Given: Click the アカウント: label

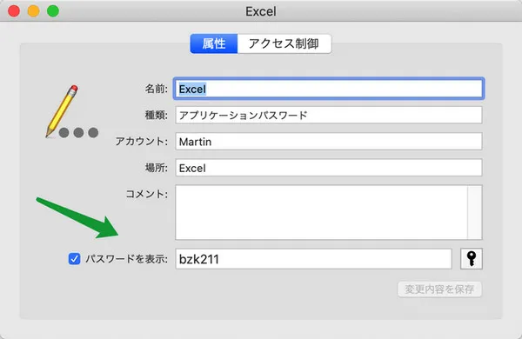Looking at the screenshot, I should click(142, 141).
